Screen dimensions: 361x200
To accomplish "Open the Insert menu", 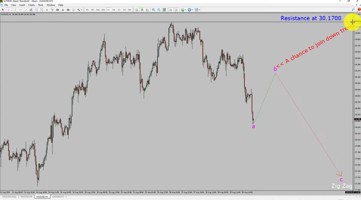I will (22, 5).
